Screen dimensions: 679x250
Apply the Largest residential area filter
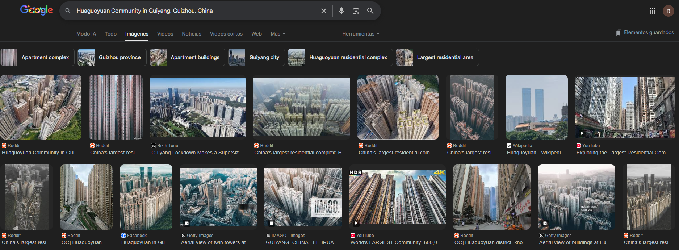tap(437, 57)
